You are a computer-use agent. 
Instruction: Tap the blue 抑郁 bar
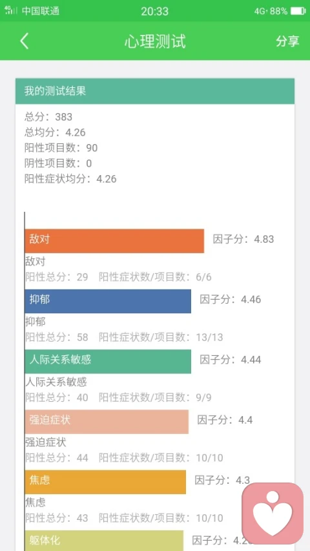click(108, 301)
